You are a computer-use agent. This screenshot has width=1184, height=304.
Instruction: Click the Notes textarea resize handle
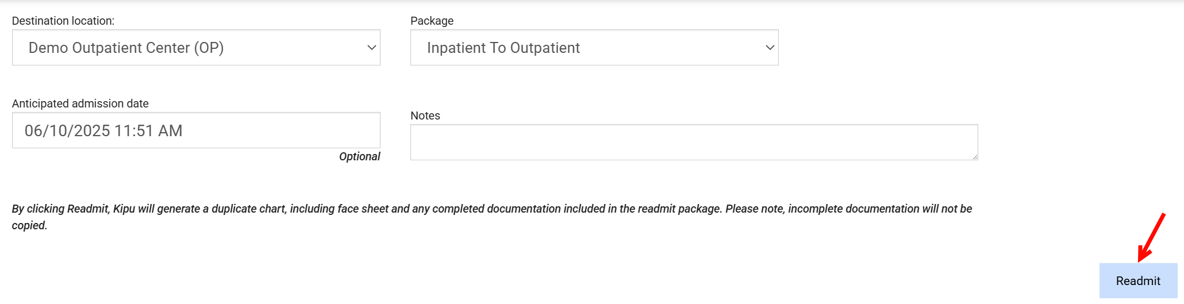(x=975, y=157)
